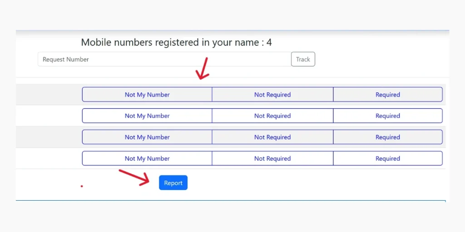Viewport: 465px width, 232px height.
Task: Select "Not My Number" in first row
Action: pyautogui.click(x=147, y=95)
